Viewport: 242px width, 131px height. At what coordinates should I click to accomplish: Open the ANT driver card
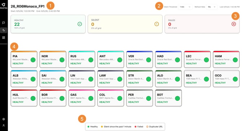111,59
